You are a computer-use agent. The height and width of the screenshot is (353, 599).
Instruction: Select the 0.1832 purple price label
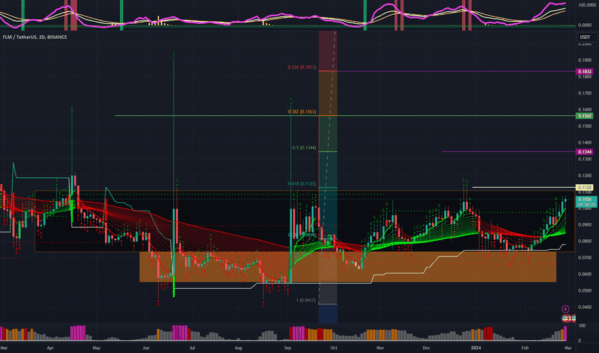(584, 71)
